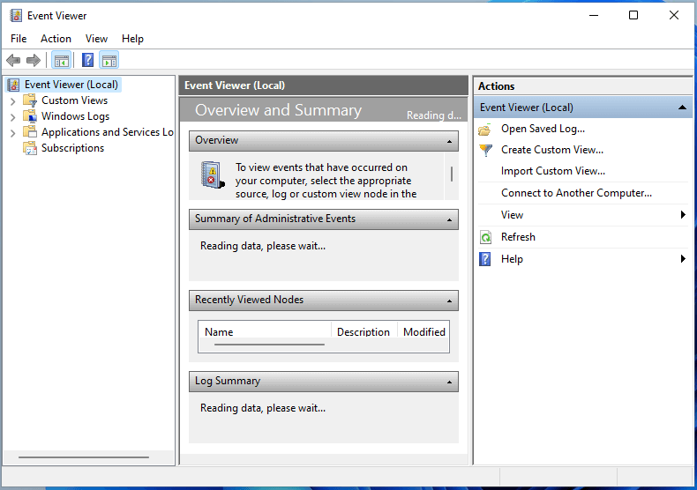The height and width of the screenshot is (490, 697).
Task: Collapse the Log Summary section
Action: (449, 382)
